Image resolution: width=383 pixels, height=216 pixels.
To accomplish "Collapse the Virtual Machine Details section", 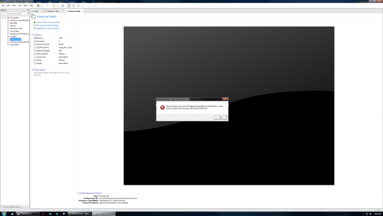I will [77, 193].
